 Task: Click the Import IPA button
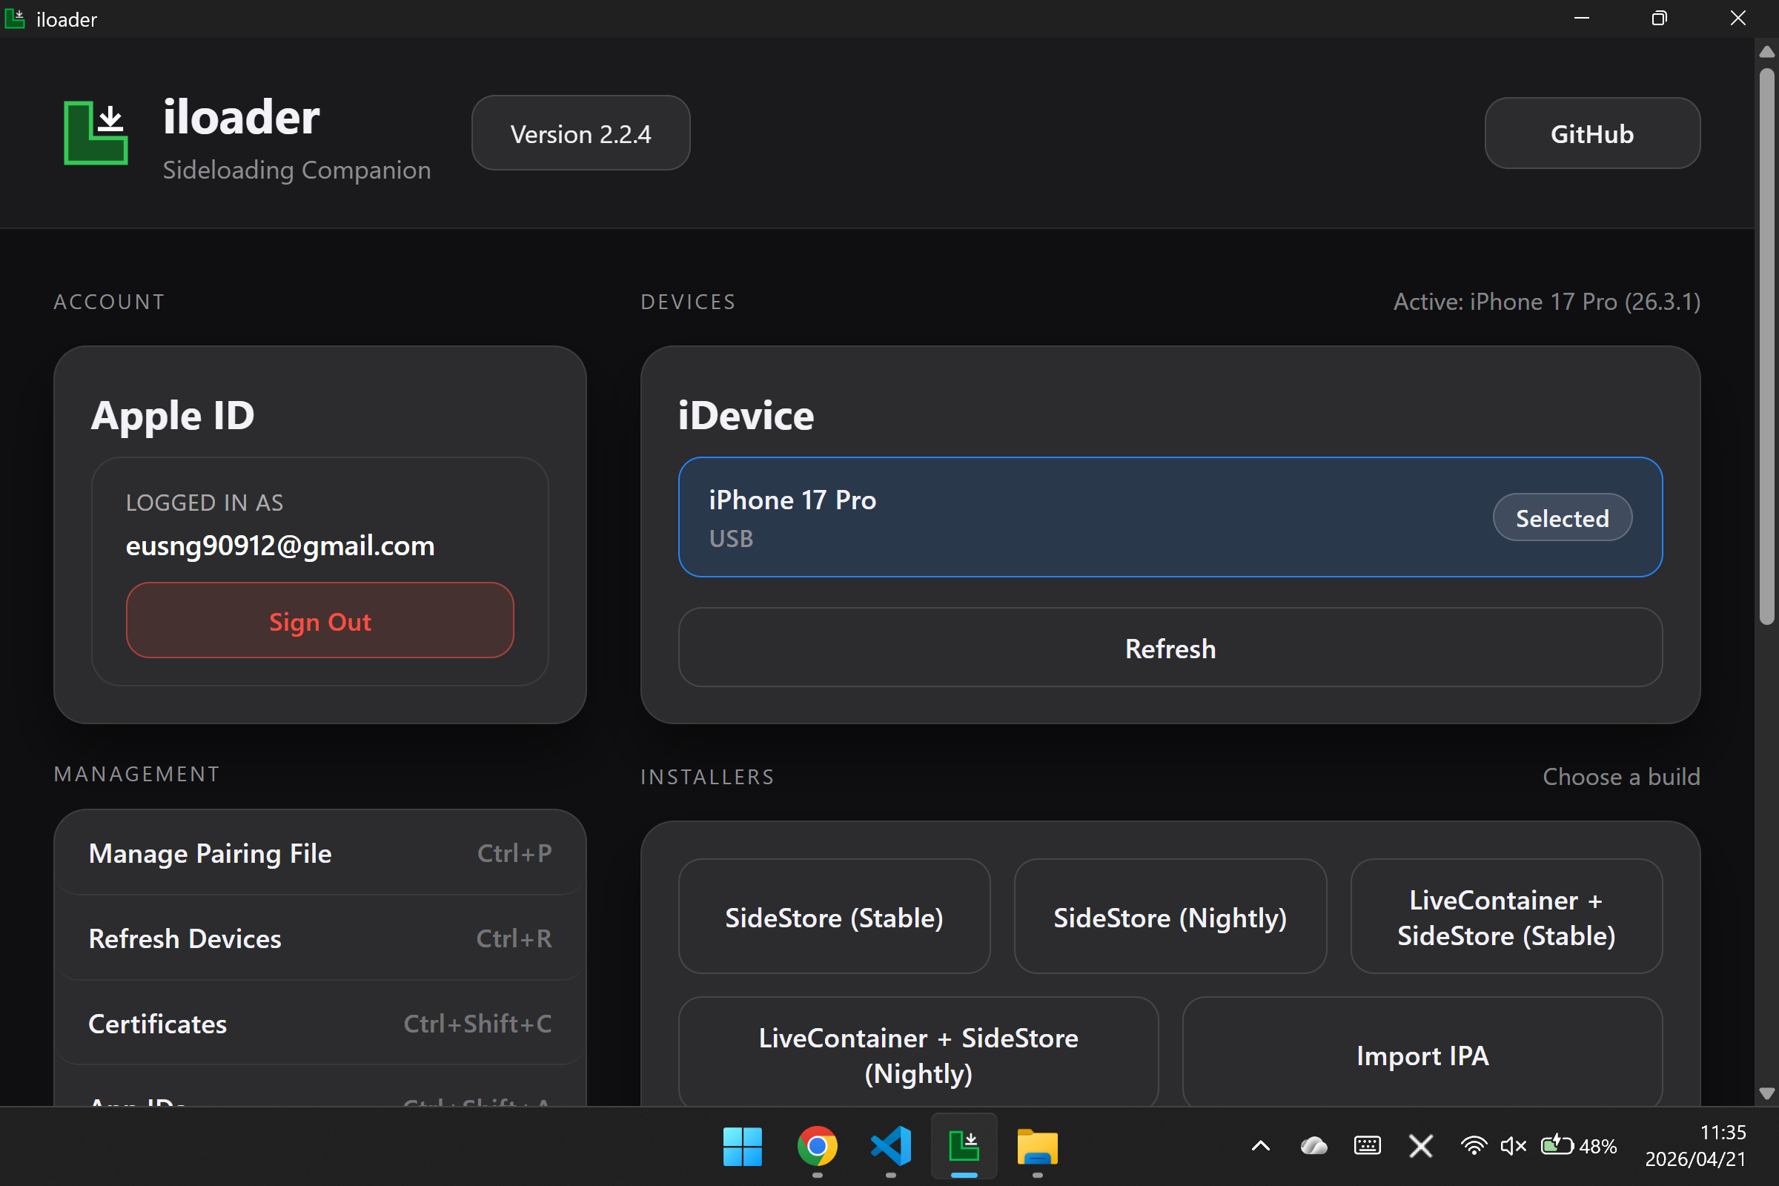1422,1053
